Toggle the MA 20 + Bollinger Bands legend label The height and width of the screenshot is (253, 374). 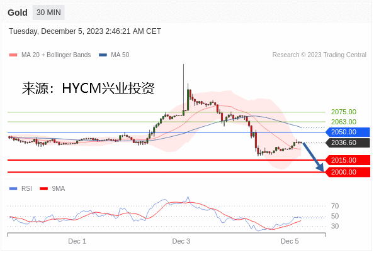[x=56, y=55]
